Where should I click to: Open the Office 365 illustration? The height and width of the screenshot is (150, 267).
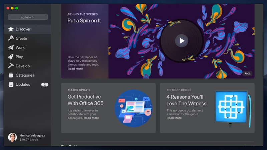[133, 108]
